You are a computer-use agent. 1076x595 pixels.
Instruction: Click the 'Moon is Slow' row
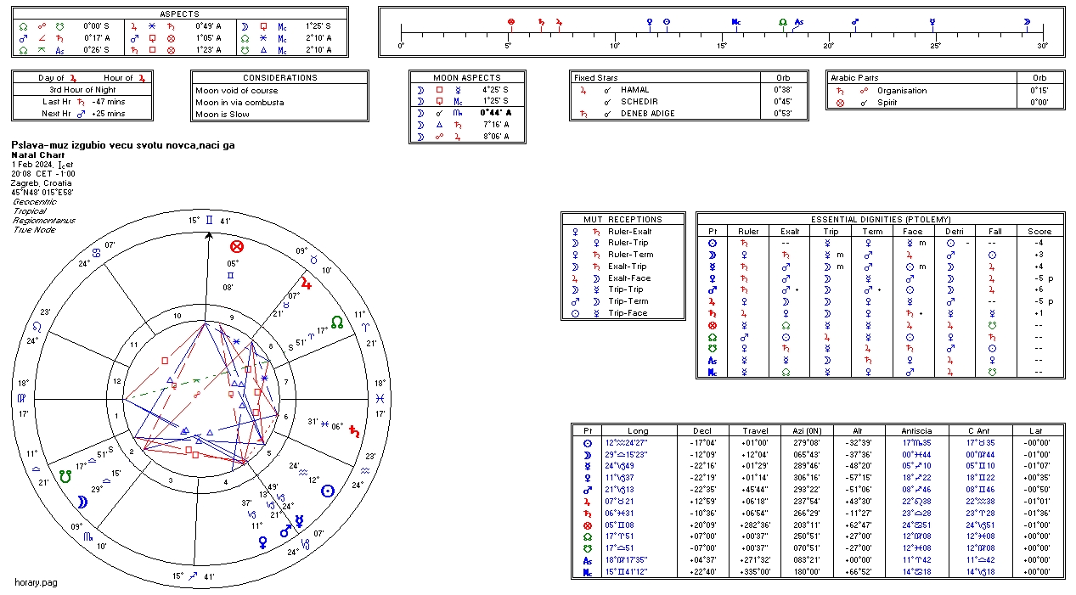click(223, 115)
